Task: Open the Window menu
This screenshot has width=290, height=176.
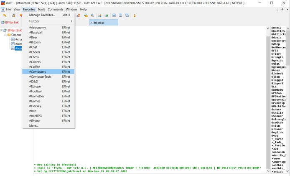Action: pos(71,9)
